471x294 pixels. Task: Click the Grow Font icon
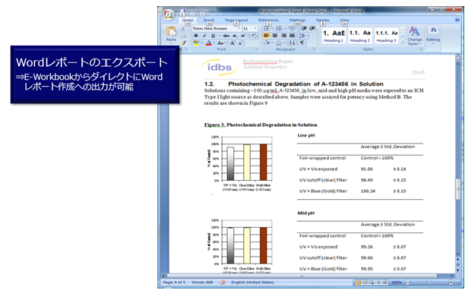tap(232, 43)
